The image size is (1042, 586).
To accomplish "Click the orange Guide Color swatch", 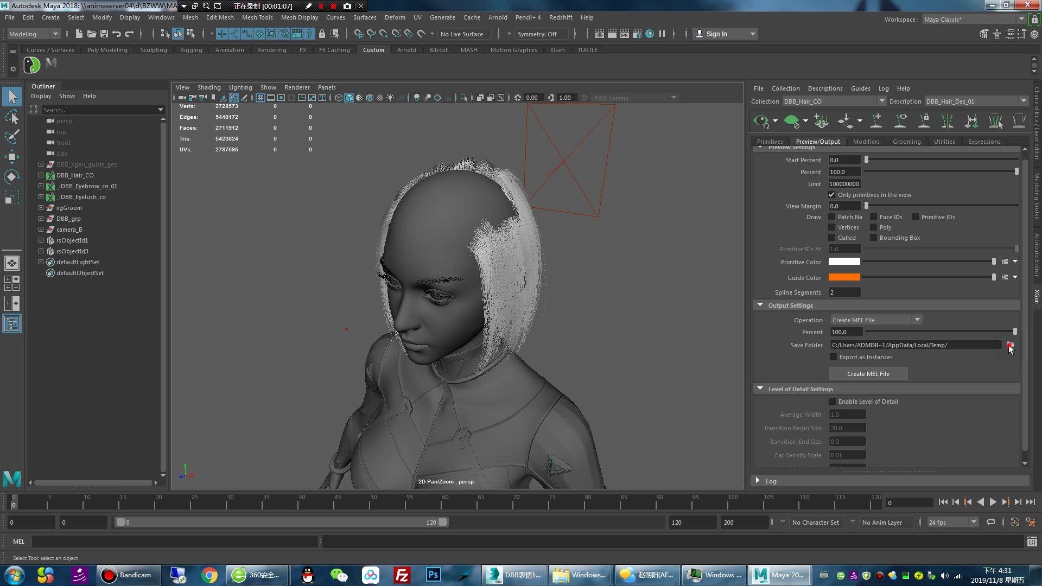I will click(x=844, y=278).
